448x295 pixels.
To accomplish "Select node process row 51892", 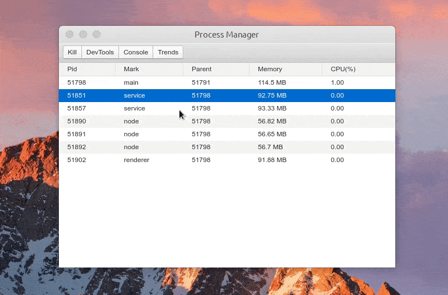I will click(x=227, y=147).
